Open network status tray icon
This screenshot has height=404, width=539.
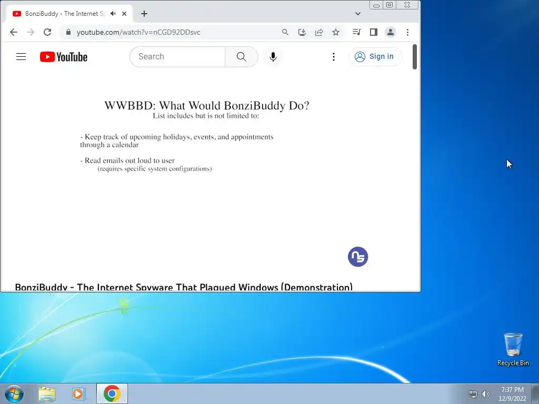coord(473,394)
